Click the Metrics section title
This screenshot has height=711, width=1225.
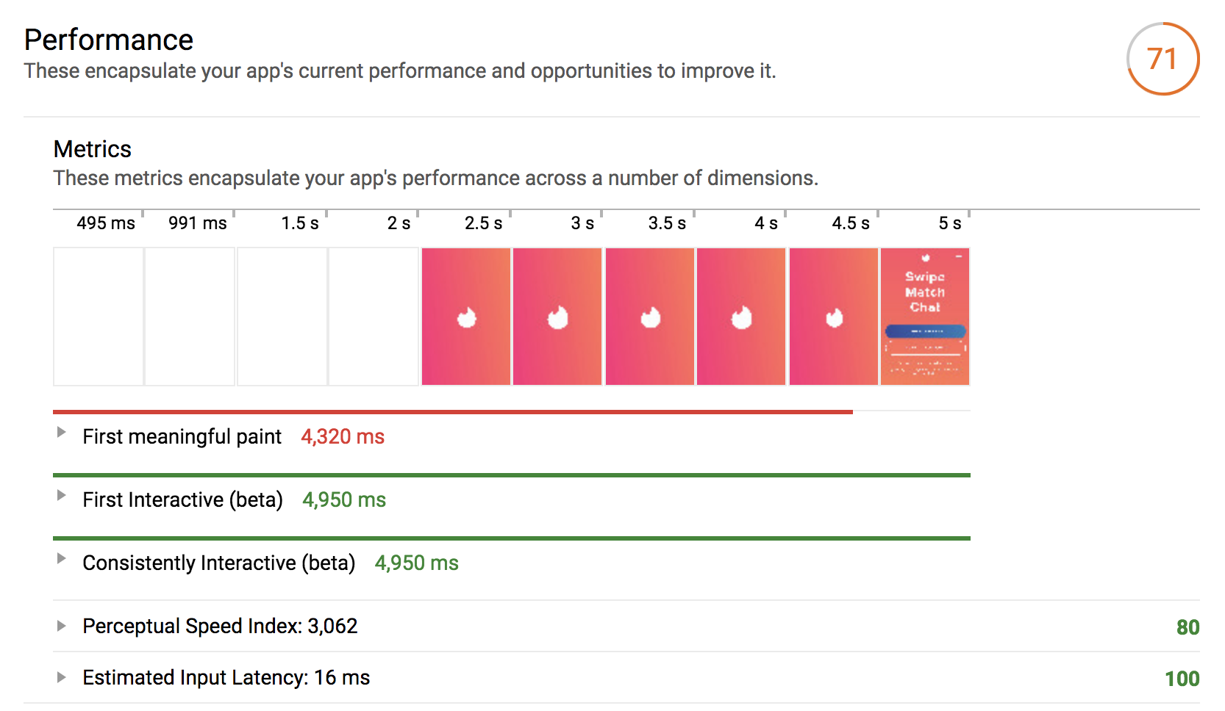[93, 149]
